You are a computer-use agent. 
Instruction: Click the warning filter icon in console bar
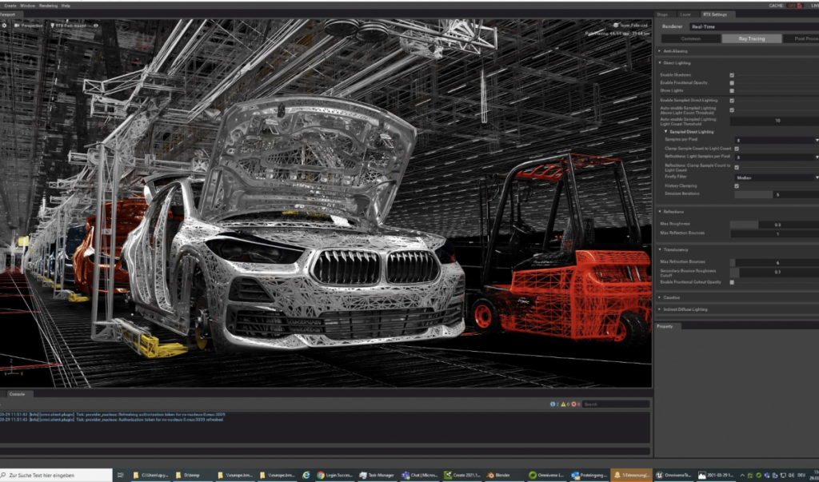point(563,404)
